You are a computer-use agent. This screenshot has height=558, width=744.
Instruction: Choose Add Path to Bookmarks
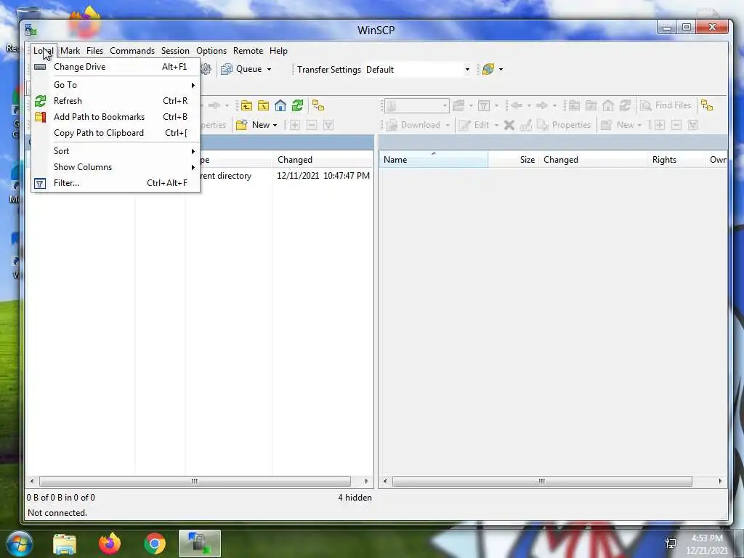click(116, 117)
